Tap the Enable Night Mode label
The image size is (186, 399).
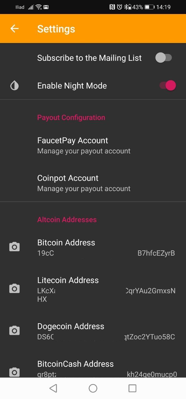click(72, 86)
